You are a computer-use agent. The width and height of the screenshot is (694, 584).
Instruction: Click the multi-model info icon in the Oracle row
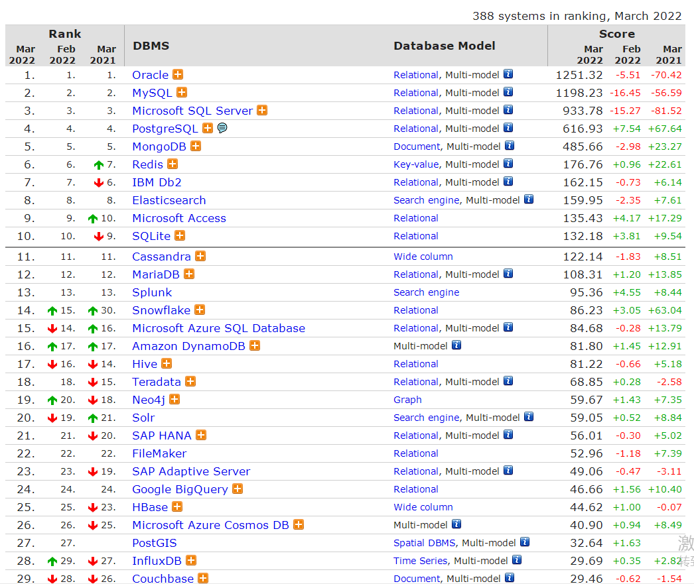tap(508, 74)
